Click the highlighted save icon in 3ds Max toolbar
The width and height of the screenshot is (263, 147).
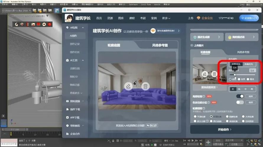point(57,11)
